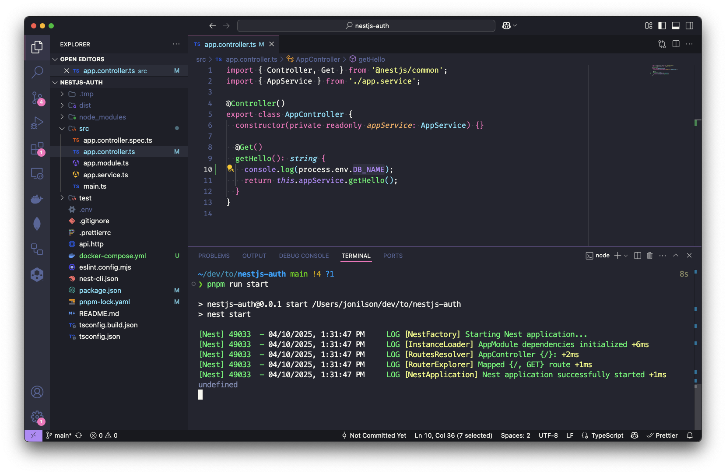Click Prettier formatter status item
726x474 pixels.
point(662,435)
